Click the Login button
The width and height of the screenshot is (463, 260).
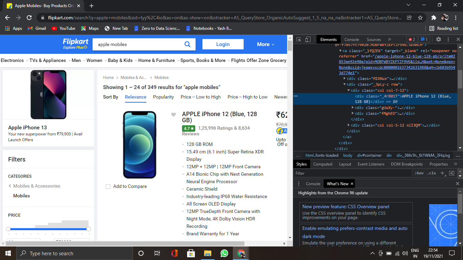[223, 44]
